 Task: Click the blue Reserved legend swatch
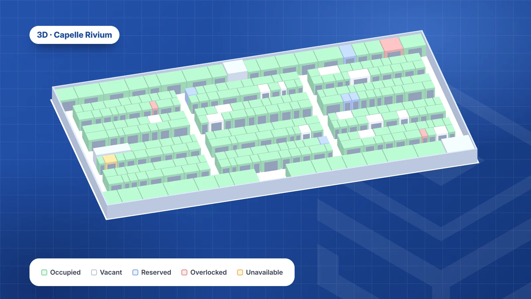[135, 272]
